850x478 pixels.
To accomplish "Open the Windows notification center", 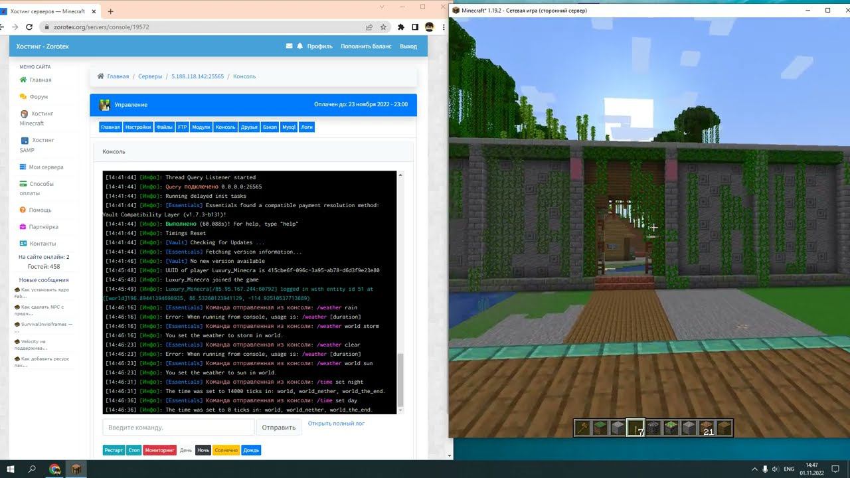I will click(836, 469).
